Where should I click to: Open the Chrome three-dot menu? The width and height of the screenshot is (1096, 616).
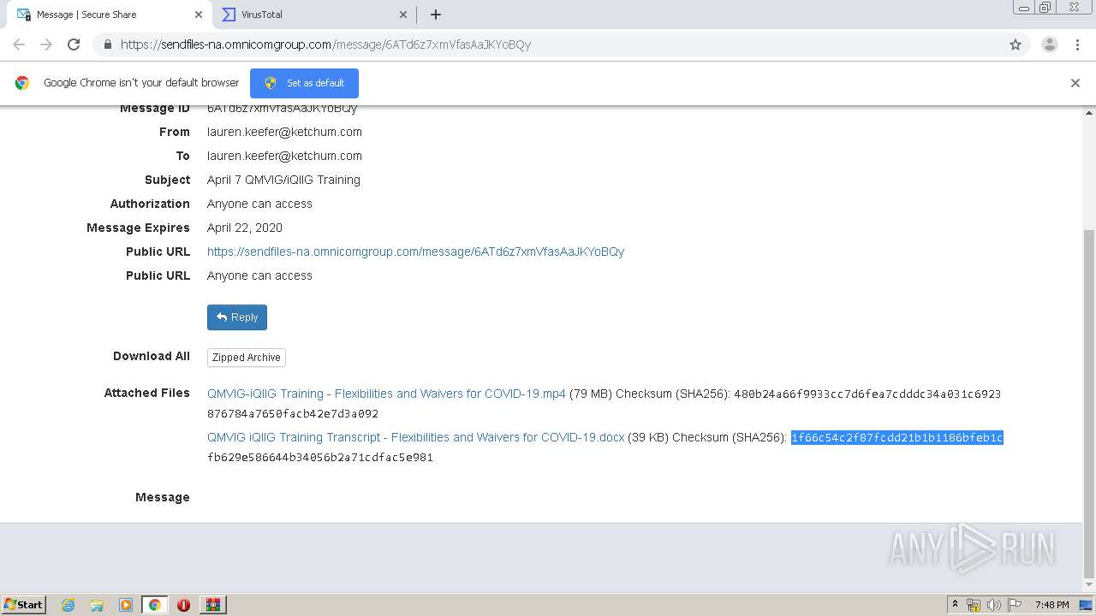tap(1078, 44)
